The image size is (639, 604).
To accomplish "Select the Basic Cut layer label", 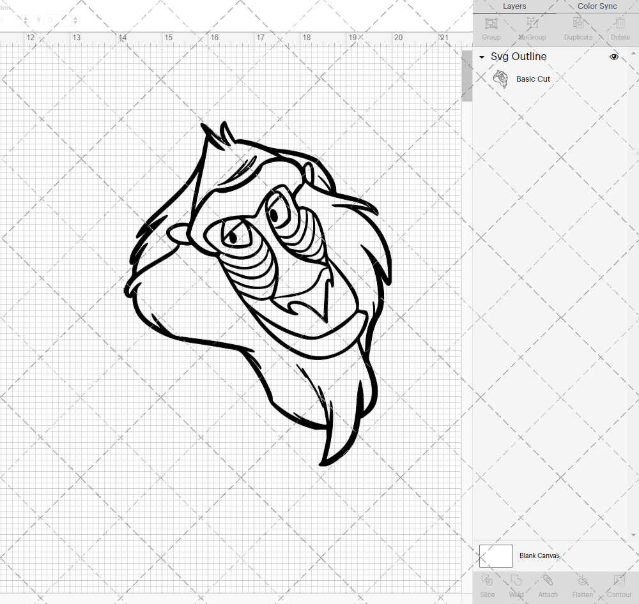I will point(533,79).
